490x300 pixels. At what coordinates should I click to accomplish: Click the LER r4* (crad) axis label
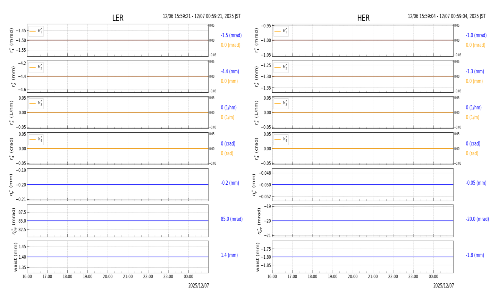[11, 149]
